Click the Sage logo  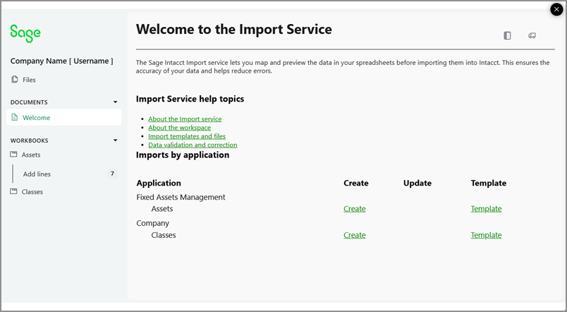(25, 33)
